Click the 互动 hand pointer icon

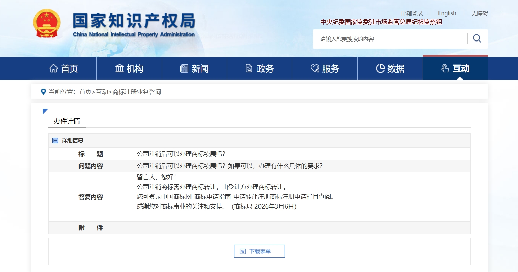[445, 69]
